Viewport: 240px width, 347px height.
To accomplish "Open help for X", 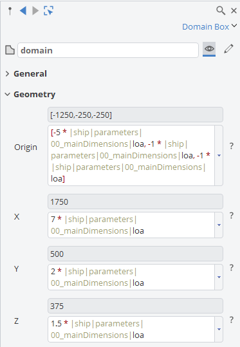I will click(x=231, y=216).
